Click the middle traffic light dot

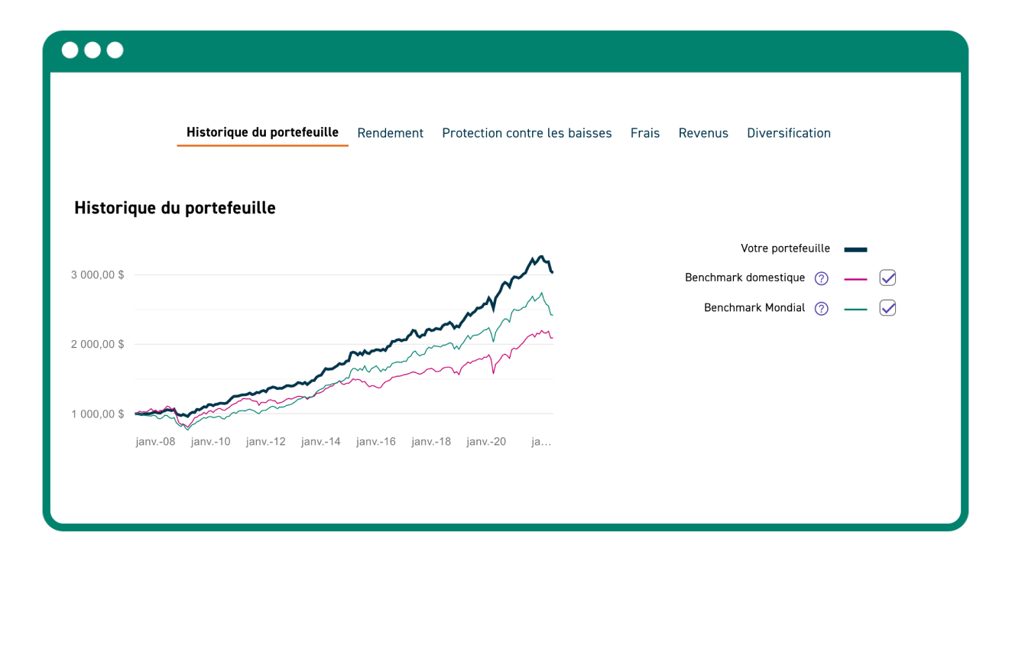coord(92,50)
